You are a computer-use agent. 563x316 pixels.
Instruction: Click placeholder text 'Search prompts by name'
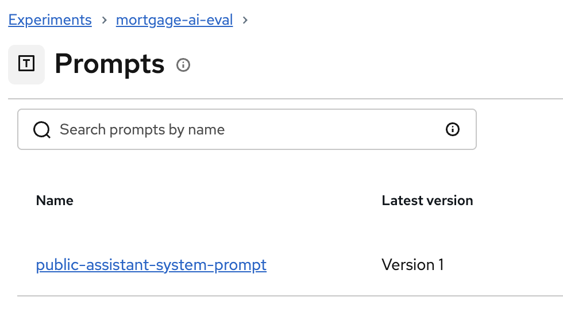pyautogui.click(x=142, y=130)
